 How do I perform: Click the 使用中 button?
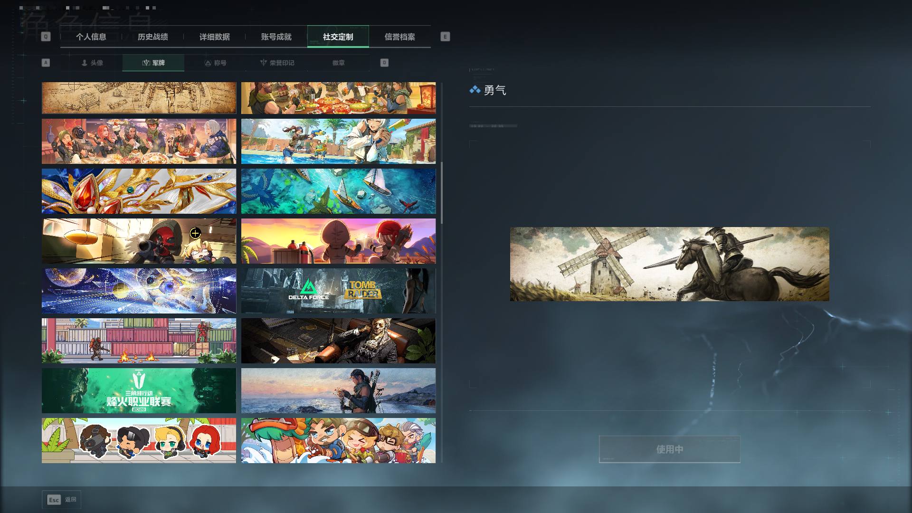(x=670, y=449)
